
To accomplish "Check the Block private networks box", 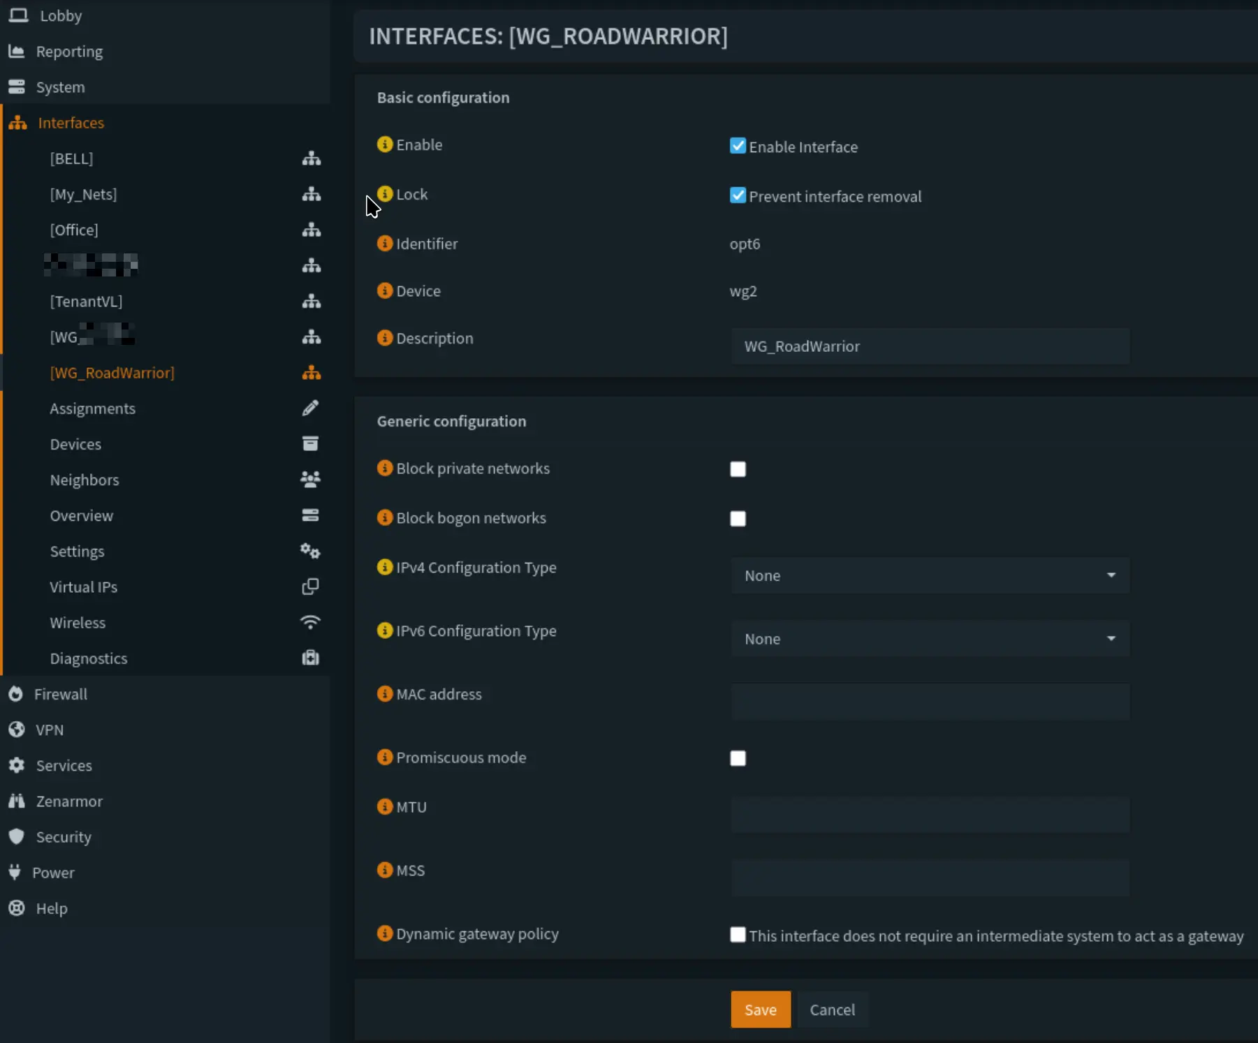I will click(x=738, y=469).
